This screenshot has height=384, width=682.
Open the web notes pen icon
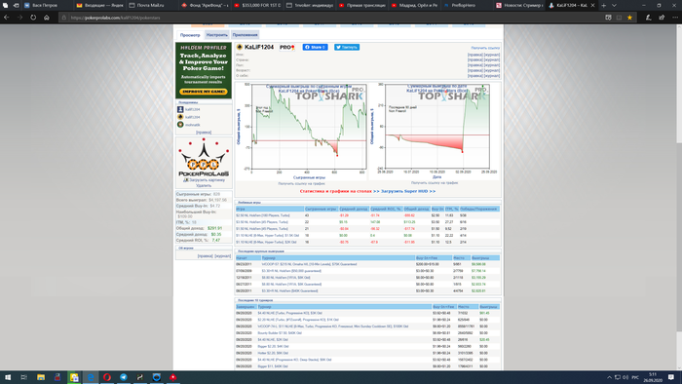[x=648, y=18]
